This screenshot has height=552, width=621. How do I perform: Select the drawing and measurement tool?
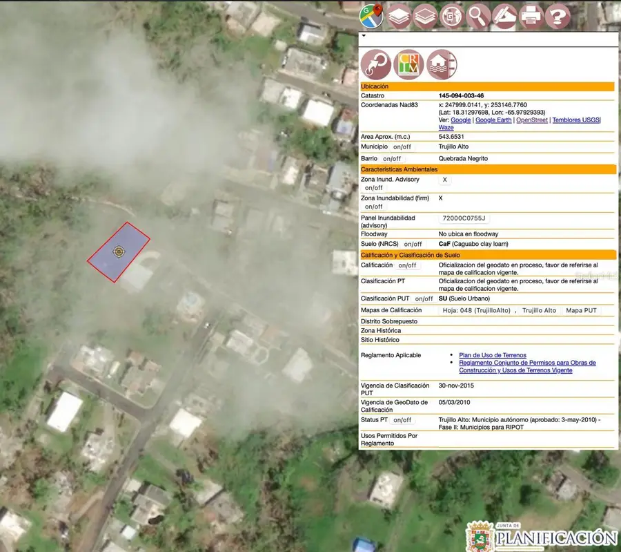point(505,15)
